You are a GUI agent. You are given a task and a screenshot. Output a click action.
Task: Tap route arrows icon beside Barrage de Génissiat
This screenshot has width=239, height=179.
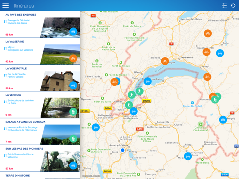pos(5,22)
